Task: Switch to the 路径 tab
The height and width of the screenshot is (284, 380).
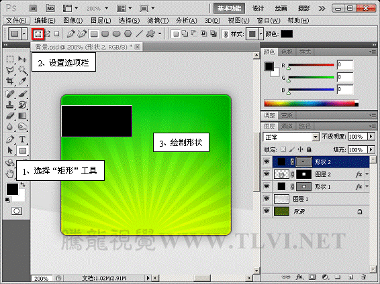Action: [x=305, y=126]
